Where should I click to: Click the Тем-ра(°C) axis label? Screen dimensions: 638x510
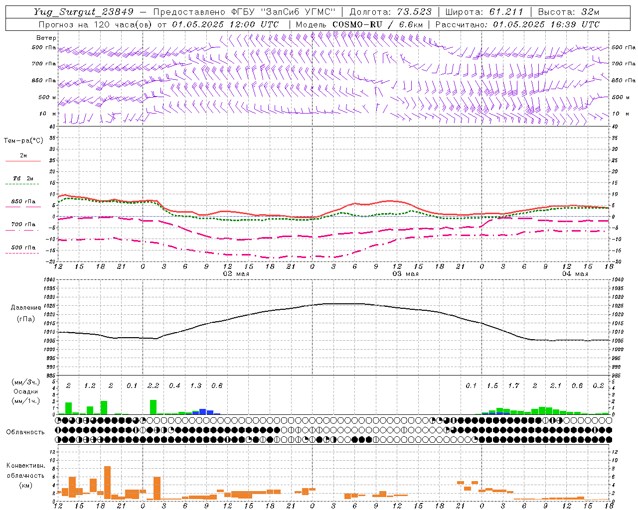[23, 141]
